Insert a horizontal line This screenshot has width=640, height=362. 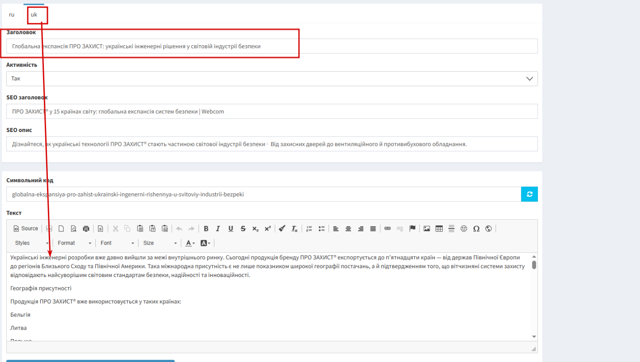pyautogui.click(x=452, y=229)
